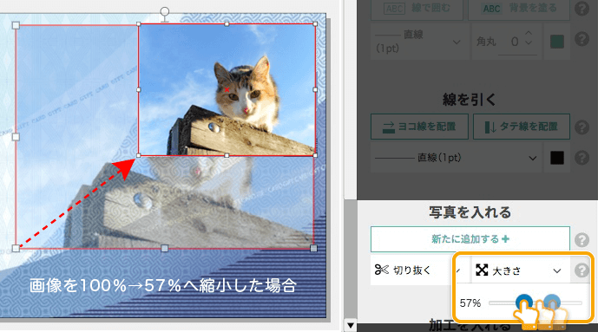The height and width of the screenshot is (332, 598).
Task: Click the rotation handle above the image
Action: pos(164,11)
